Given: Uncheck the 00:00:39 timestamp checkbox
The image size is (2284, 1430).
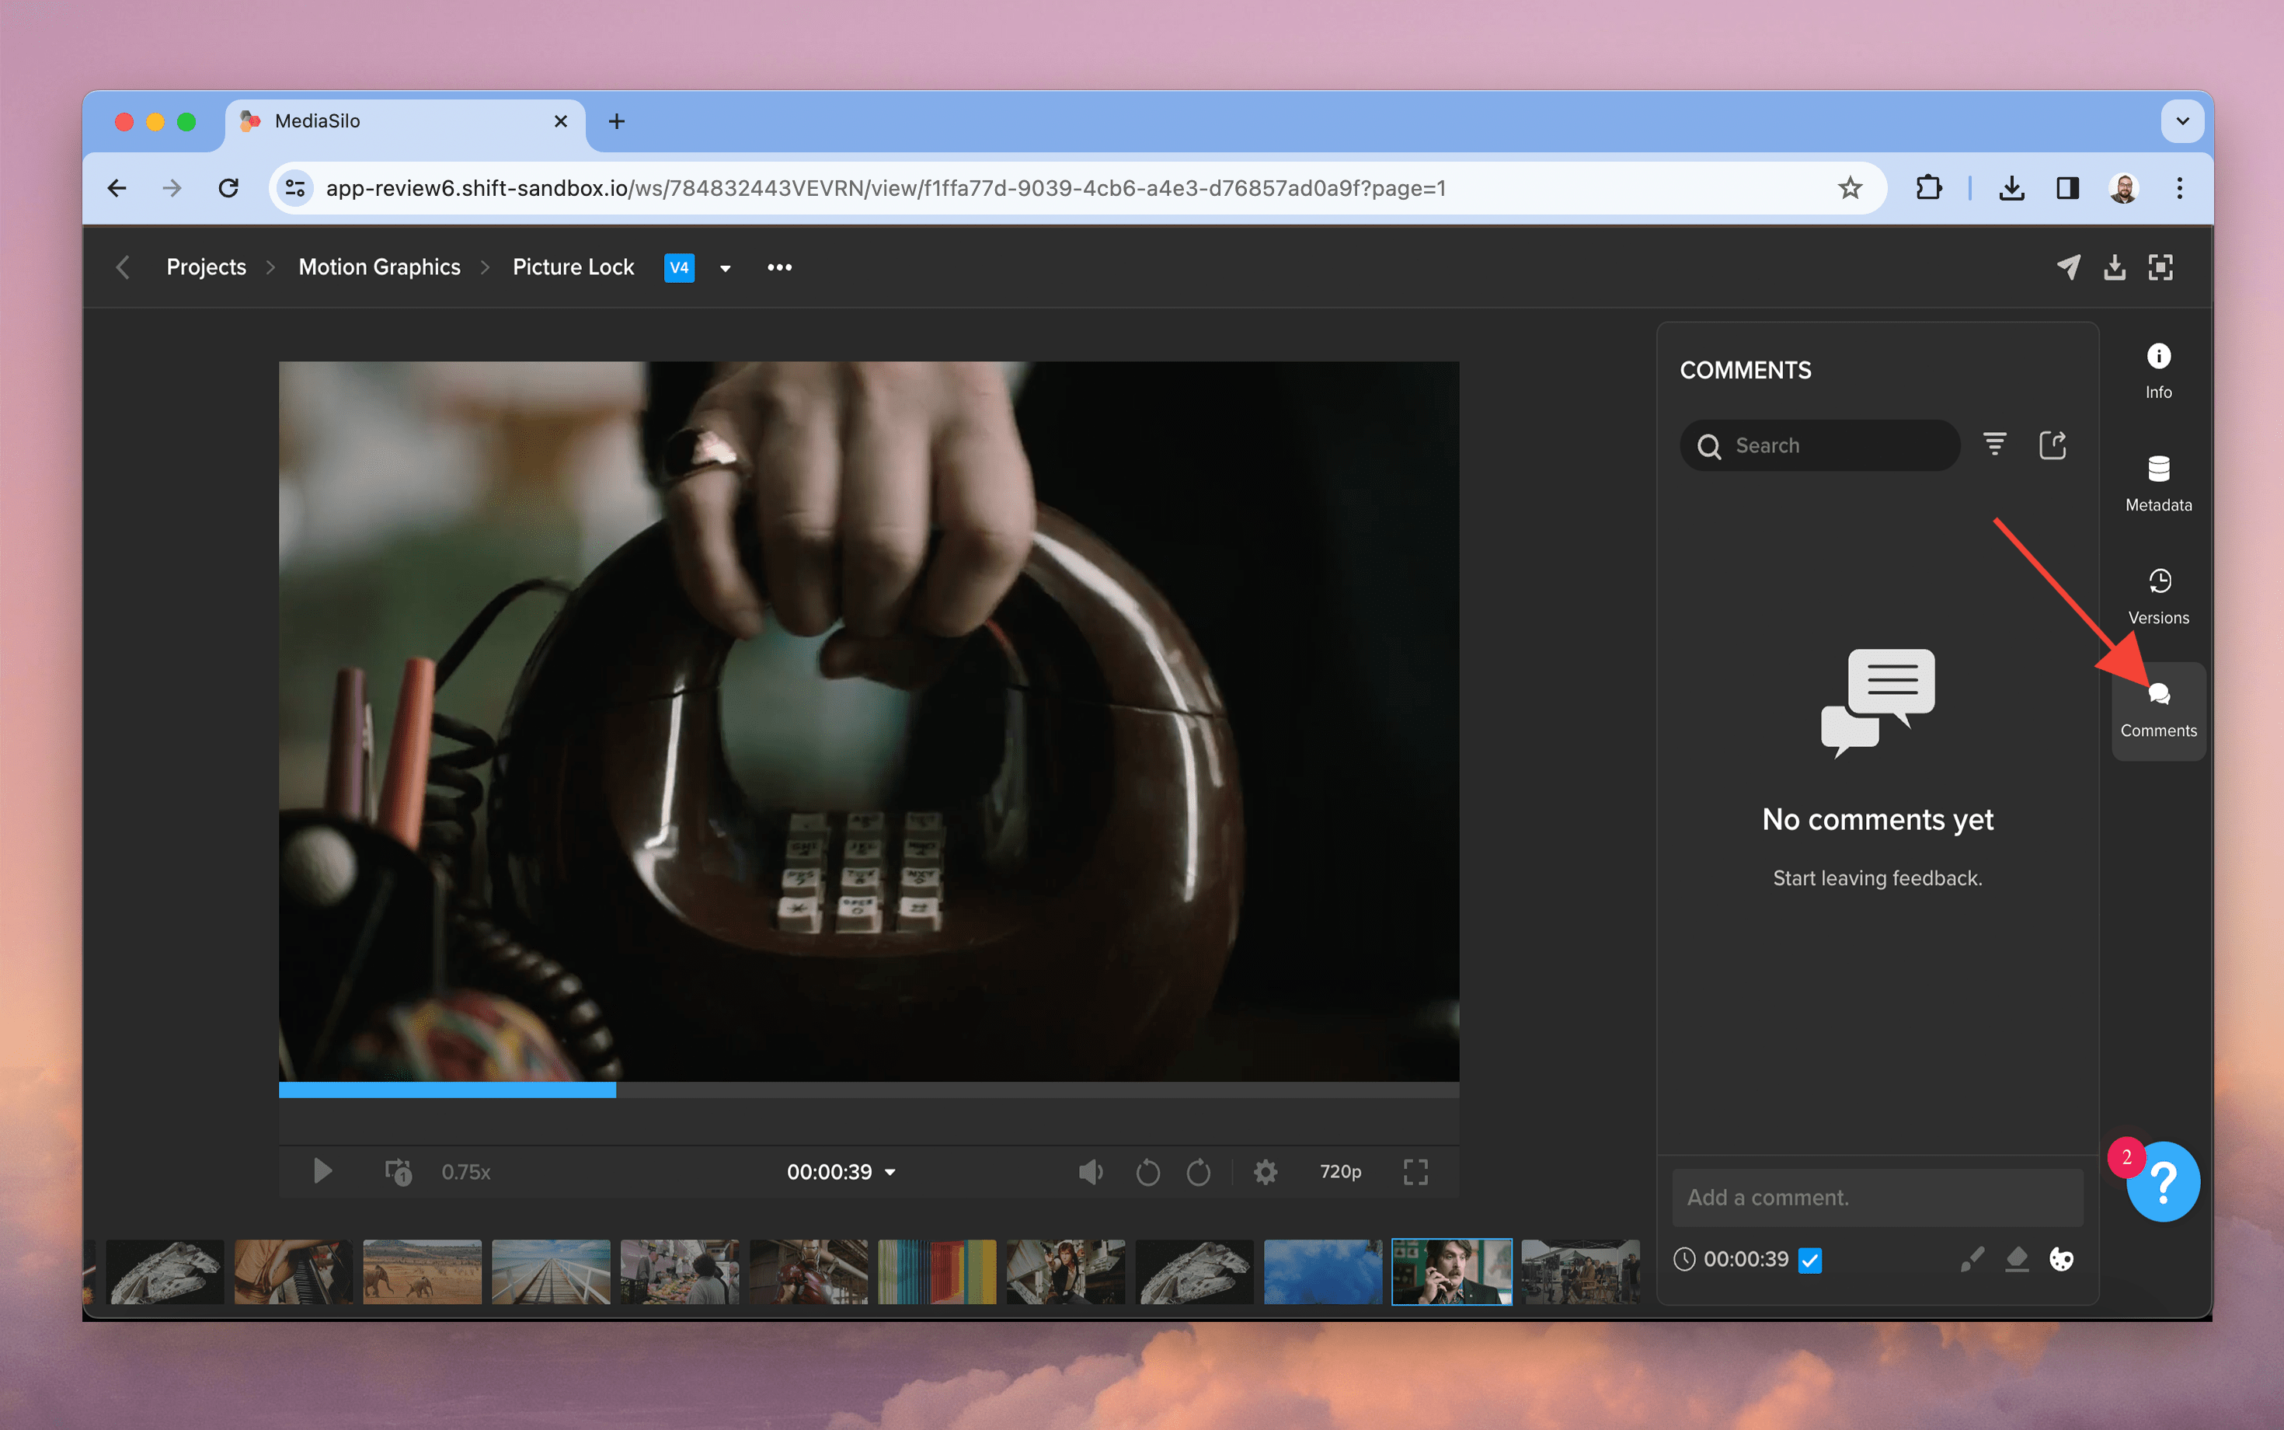Looking at the screenshot, I should click(x=1809, y=1260).
